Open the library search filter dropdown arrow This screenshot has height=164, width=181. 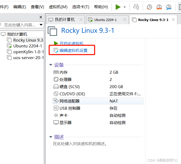(41, 25)
